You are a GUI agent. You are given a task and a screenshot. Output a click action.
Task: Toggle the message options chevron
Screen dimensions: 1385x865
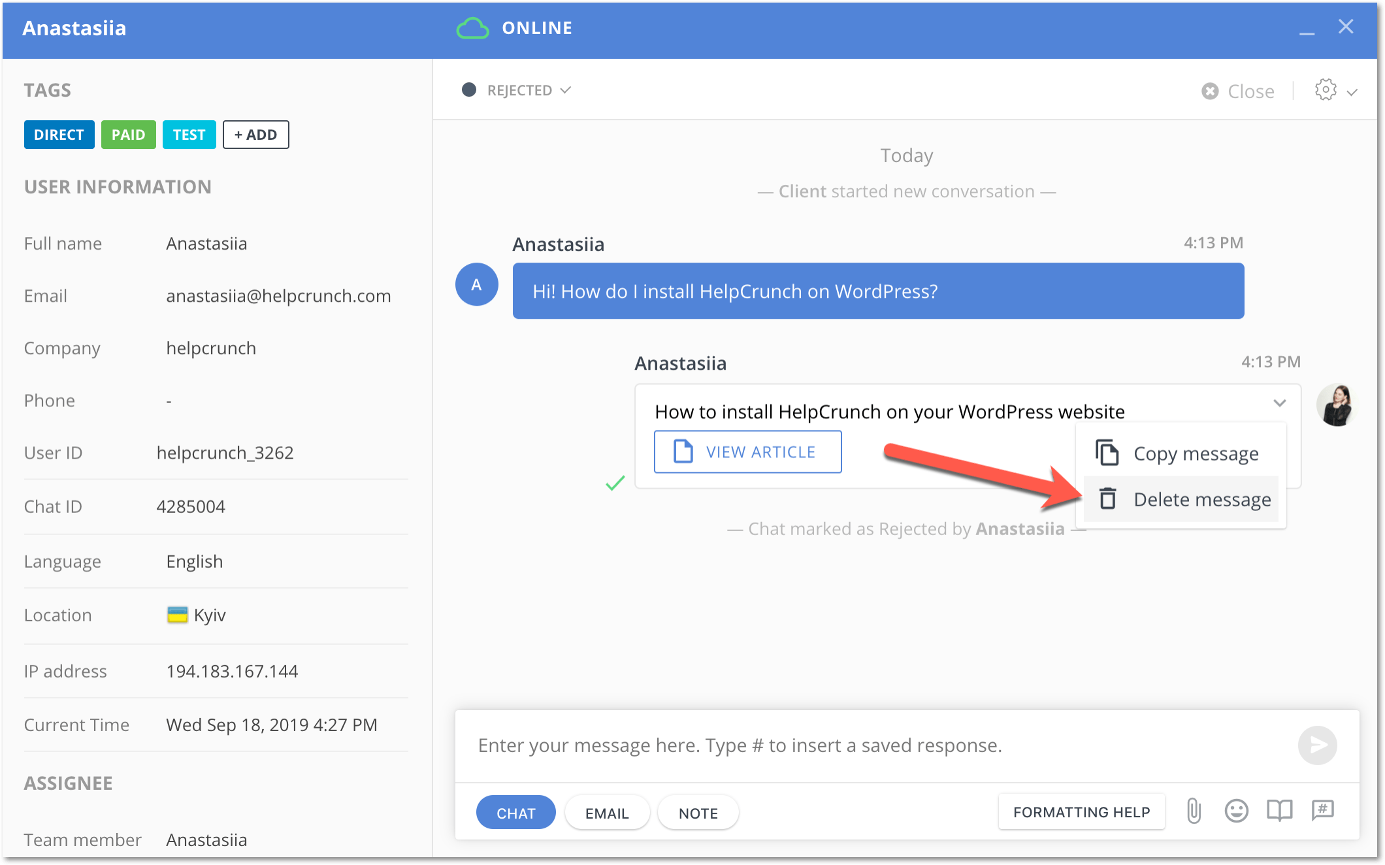pos(1279,403)
